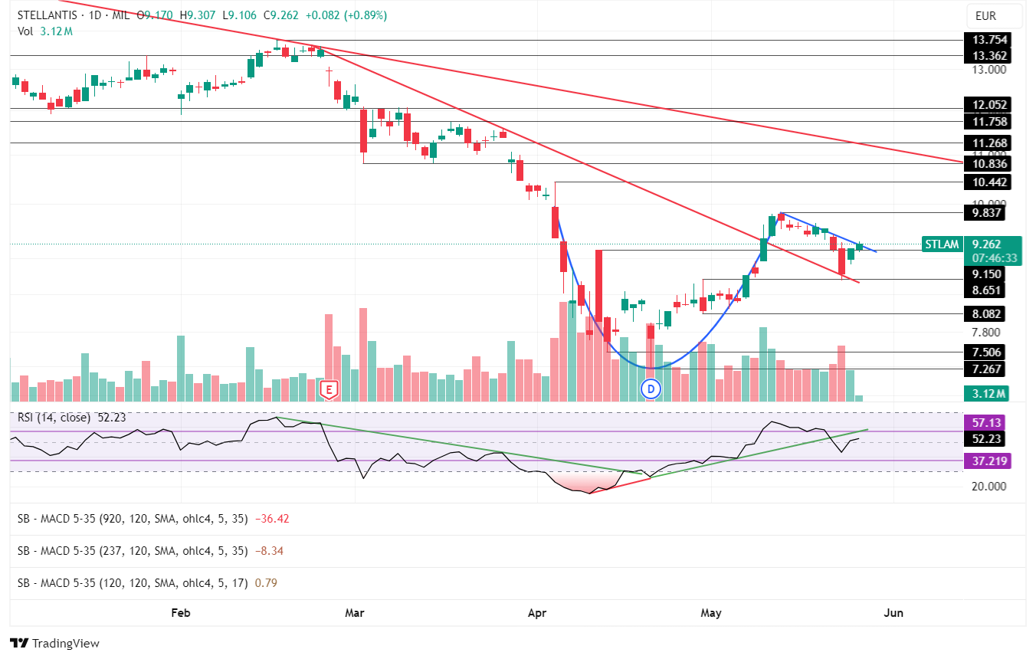Open the EUR currency selector
The width and height of the screenshot is (1036, 659).
[x=995, y=15]
